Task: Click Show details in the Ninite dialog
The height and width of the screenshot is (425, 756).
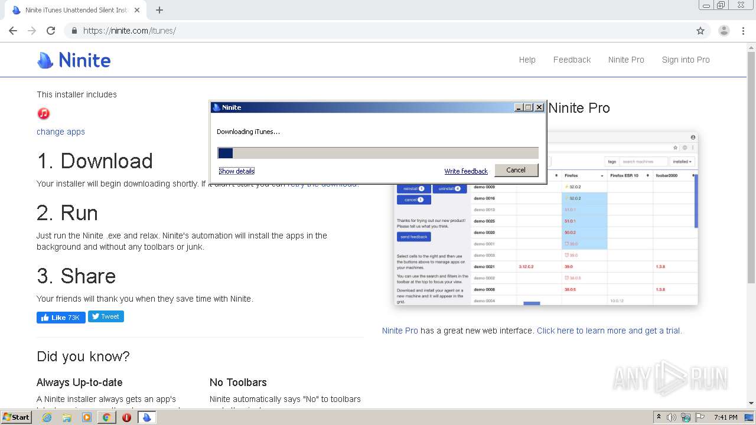Action: pyautogui.click(x=236, y=171)
